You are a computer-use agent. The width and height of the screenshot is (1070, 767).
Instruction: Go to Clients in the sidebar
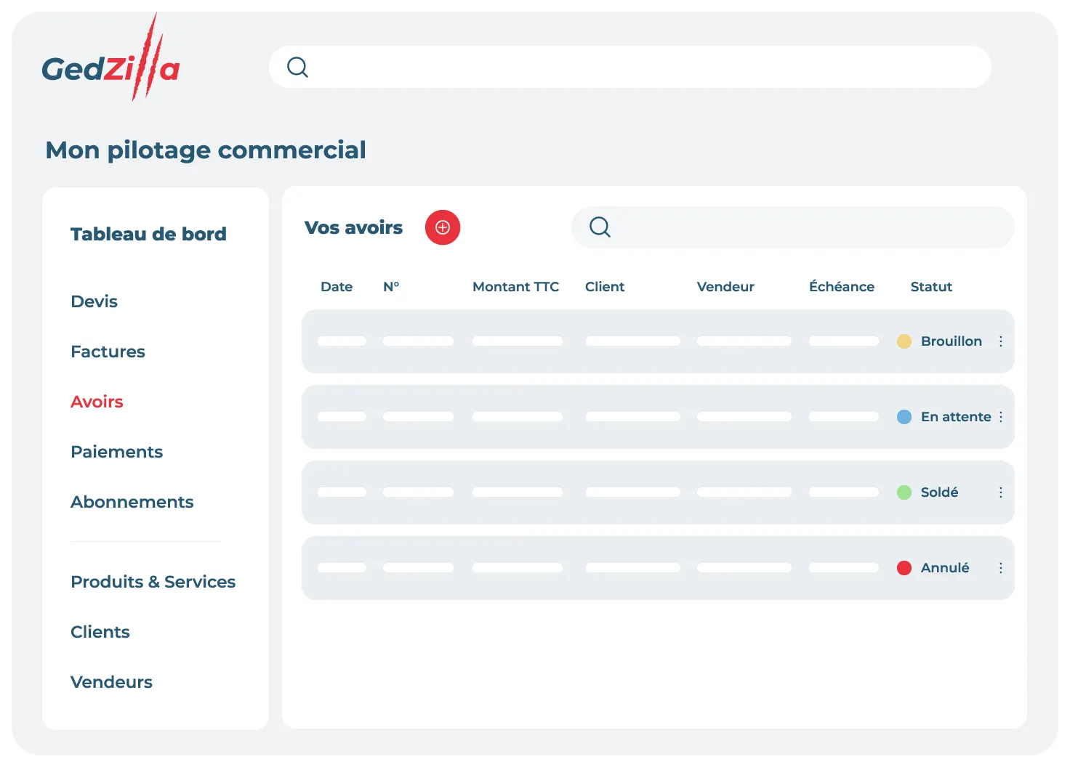(x=100, y=632)
